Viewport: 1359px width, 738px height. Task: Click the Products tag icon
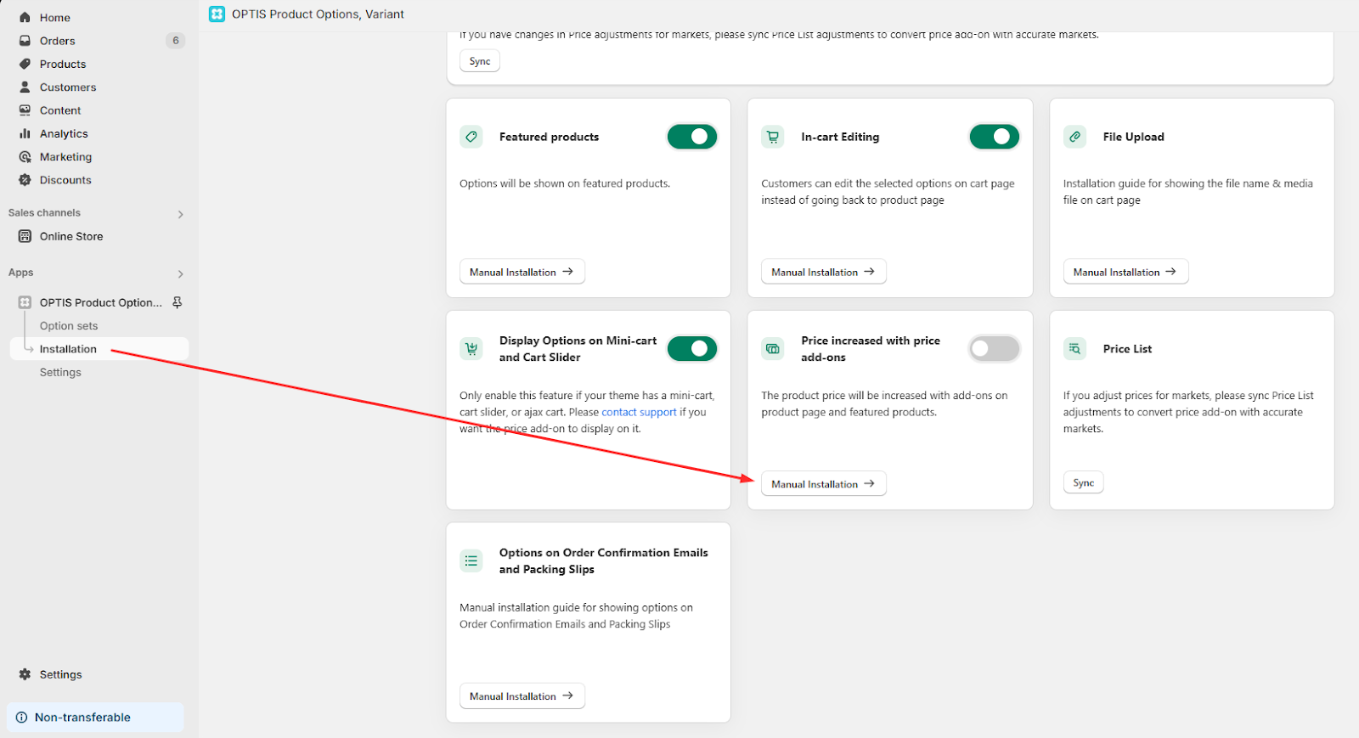tap(25, 64)
